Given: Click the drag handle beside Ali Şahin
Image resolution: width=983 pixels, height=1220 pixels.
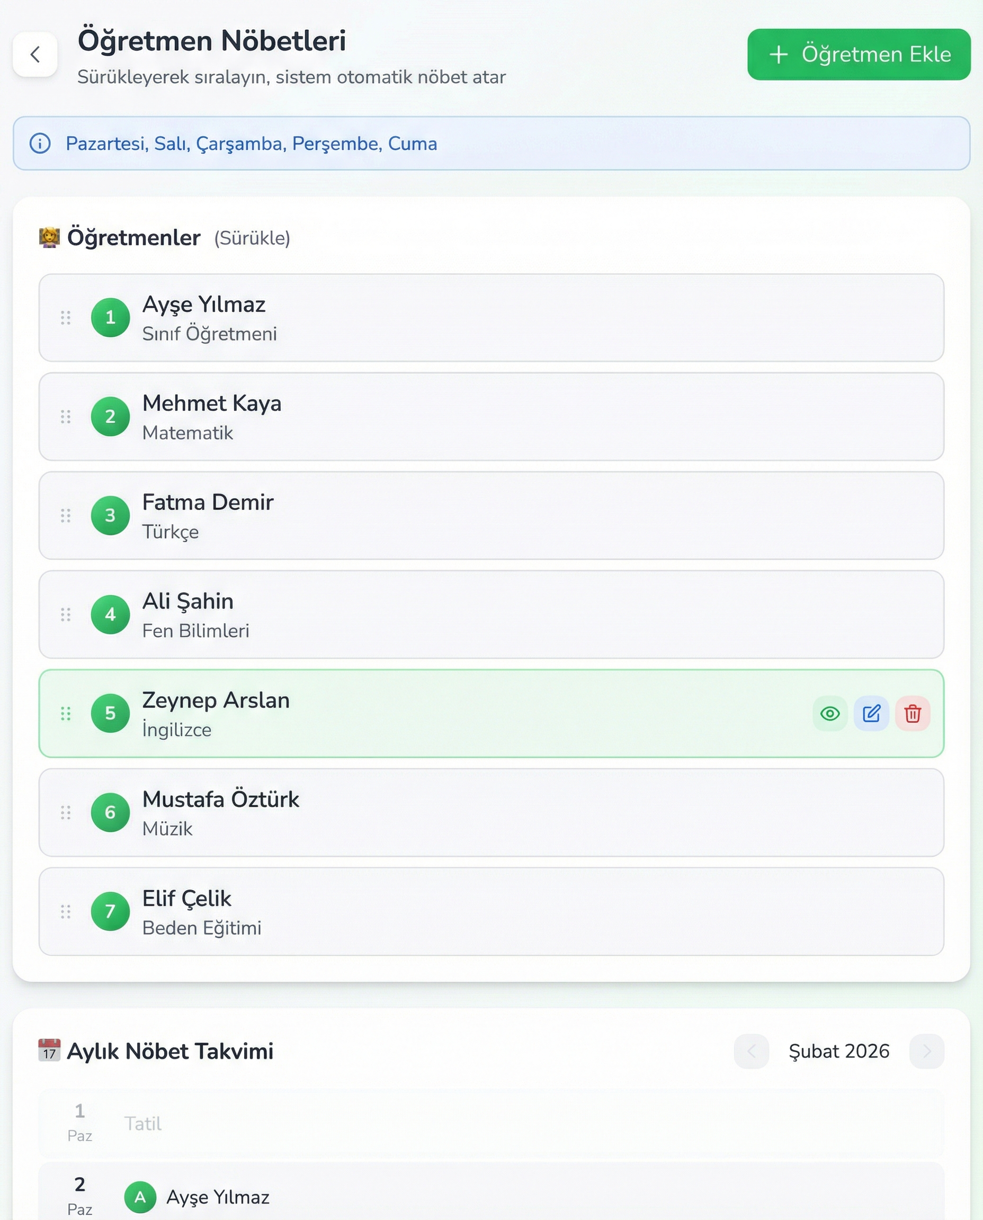Looking at the screenshot, I should (66, 614).
